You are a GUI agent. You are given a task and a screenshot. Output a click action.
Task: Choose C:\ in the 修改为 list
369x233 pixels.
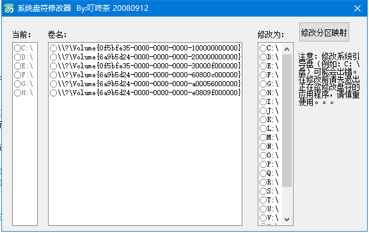point(269,48)
